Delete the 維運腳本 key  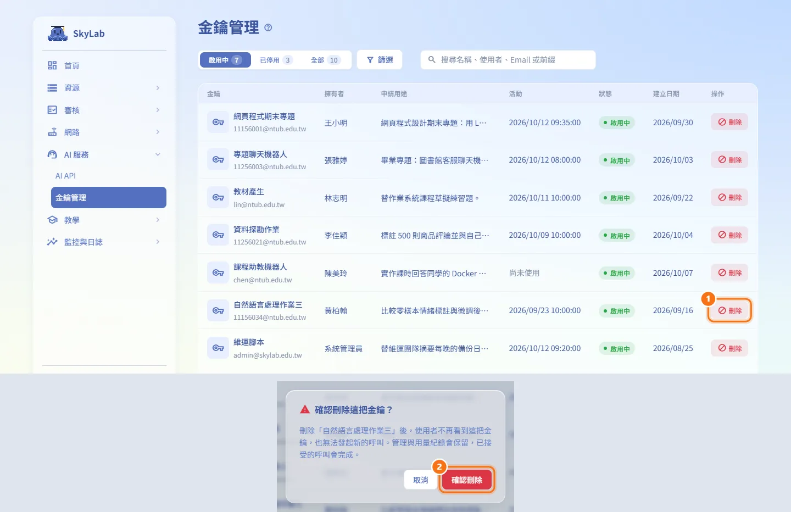(729, 348)
